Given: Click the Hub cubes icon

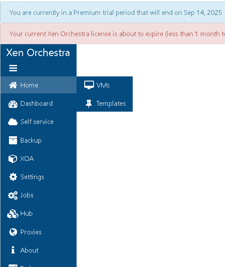Looking at the screenshot, I should click(13, 214).
